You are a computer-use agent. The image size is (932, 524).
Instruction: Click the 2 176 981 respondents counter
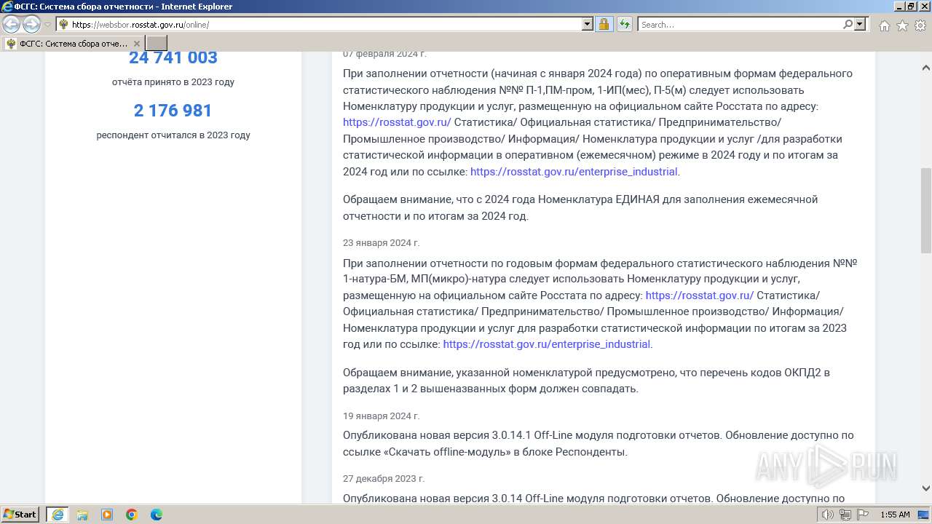tap(173, 111)
